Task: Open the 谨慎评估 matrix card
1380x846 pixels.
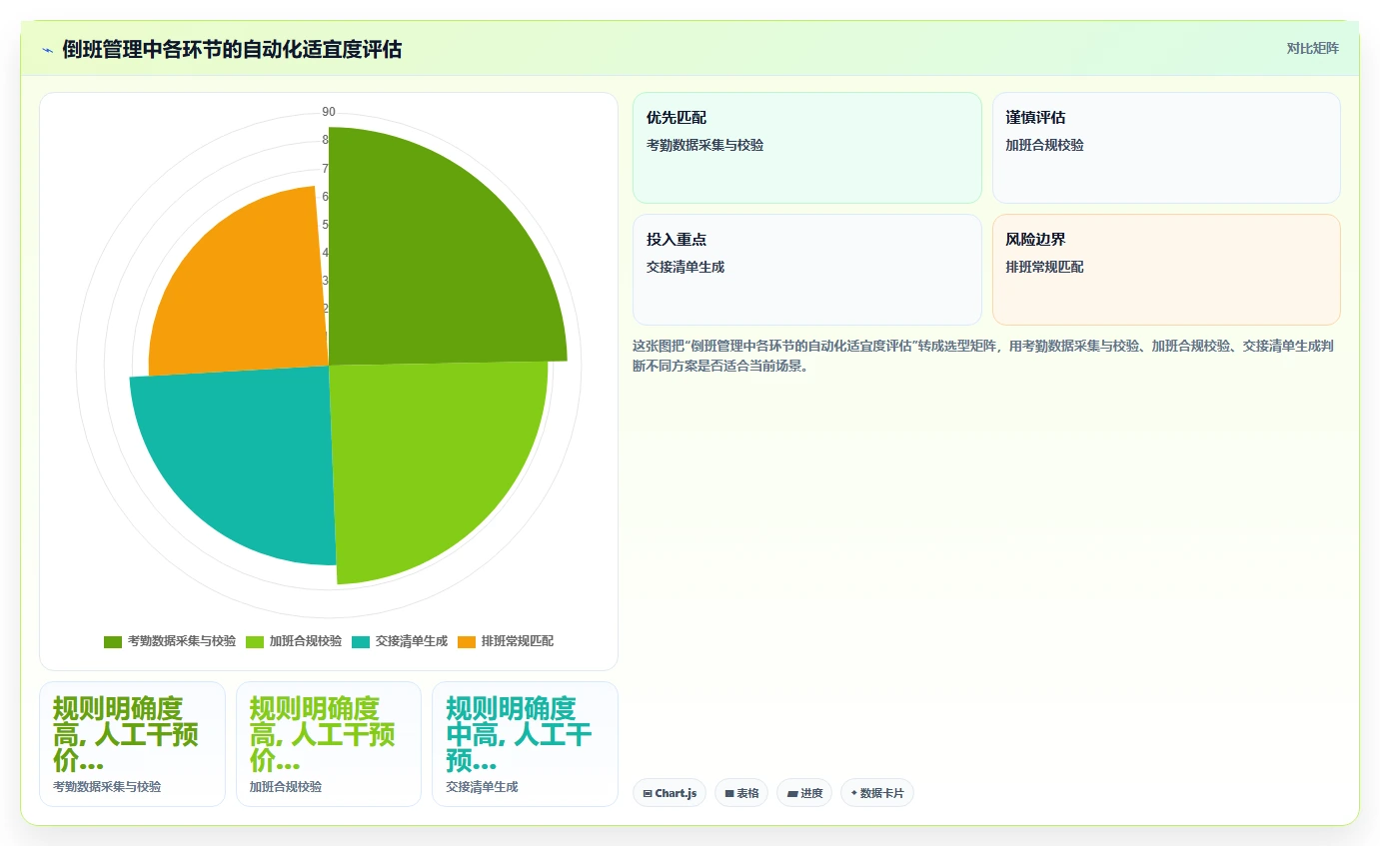Action: click(1166, 148)
